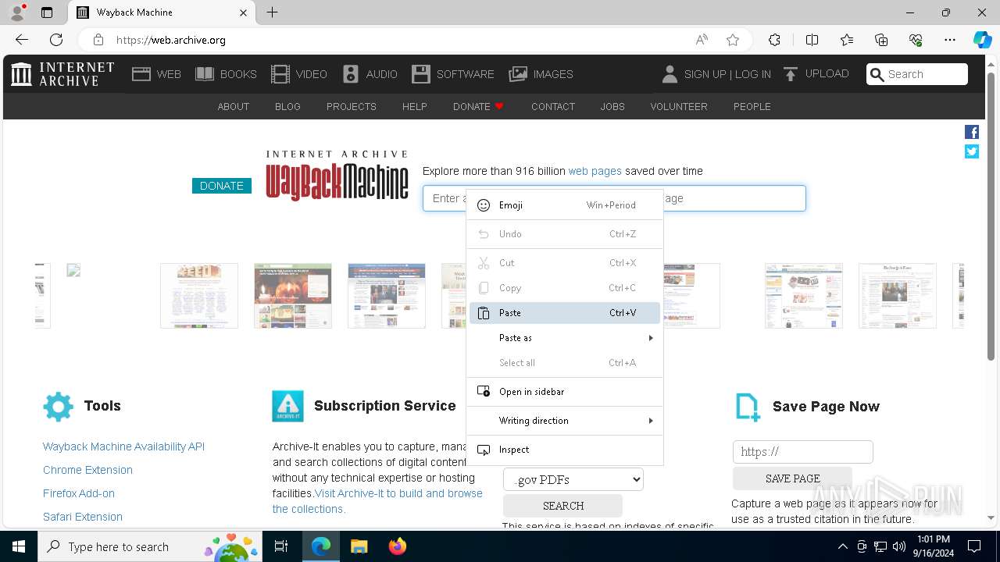Open the Chrome Extension link
This screenshot has height=562, width=1000.
click(x=87, y=470)
